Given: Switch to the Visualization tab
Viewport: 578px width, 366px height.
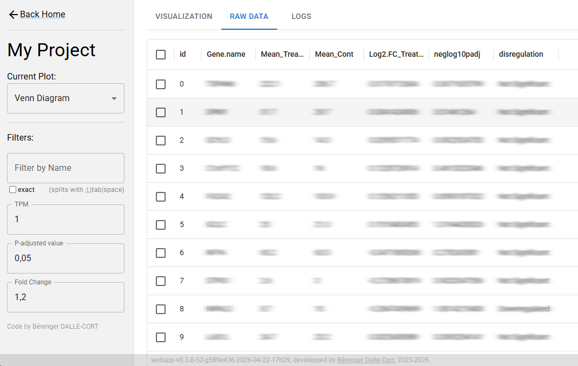Looking at the screenshot, I should click(183, 16).
